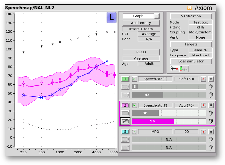Viewport: 225px width, 165px height.
Task: Record test 2 with red dot button
Action: point(203,105)
